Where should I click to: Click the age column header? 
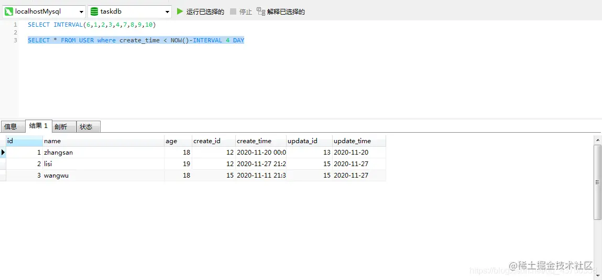(x=178, y=141)
